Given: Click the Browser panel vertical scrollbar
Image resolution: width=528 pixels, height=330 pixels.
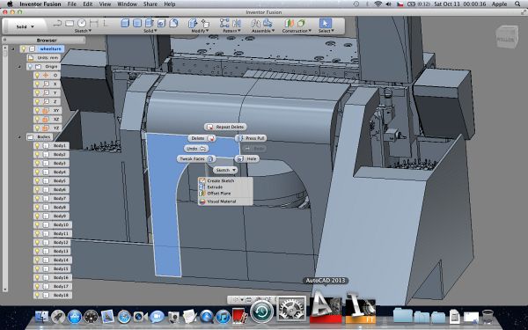Looking at the screenshot, I should pyautogui.click(x=4, y=168).
